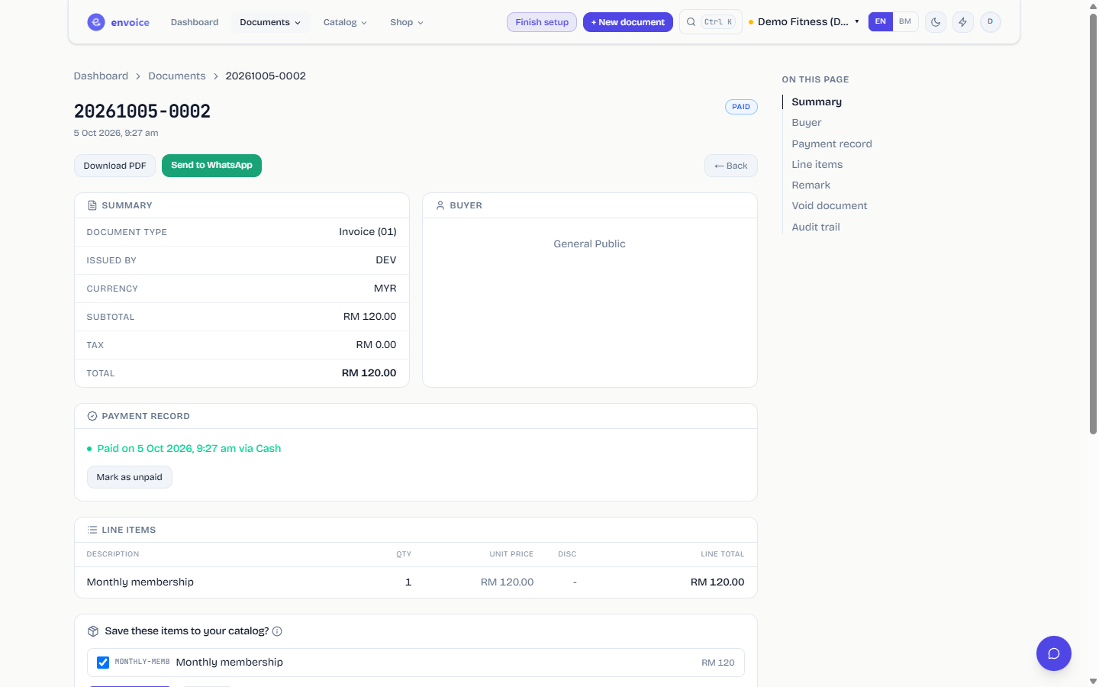Viewport: 1099px width, 687px height.
Task: Click the DEV issued by value
Action: tap(386, 260)
